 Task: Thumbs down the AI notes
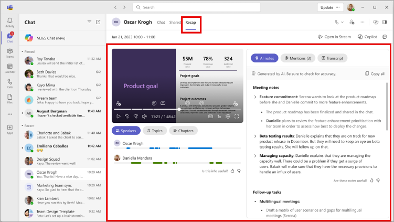tap(378, 181)
